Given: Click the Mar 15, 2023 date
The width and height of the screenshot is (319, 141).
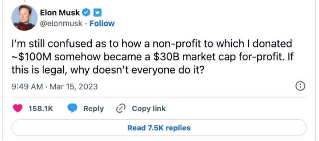Looking at the screenshot, I should click(x=74, y=87).
